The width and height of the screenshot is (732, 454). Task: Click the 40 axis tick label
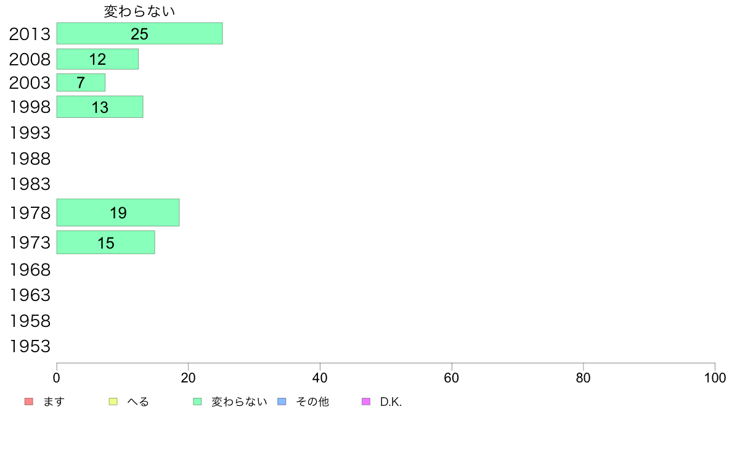pos(320,378)
